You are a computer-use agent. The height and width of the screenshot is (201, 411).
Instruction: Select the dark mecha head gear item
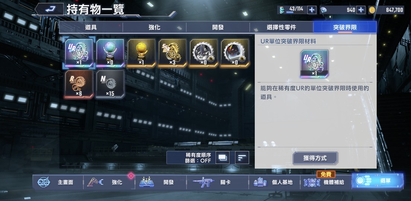204,53
